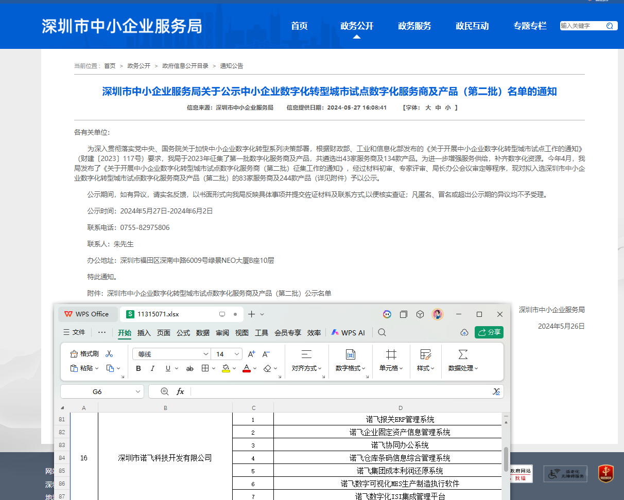Switch to the 开始 ribbon tab

tap(125, 333)
